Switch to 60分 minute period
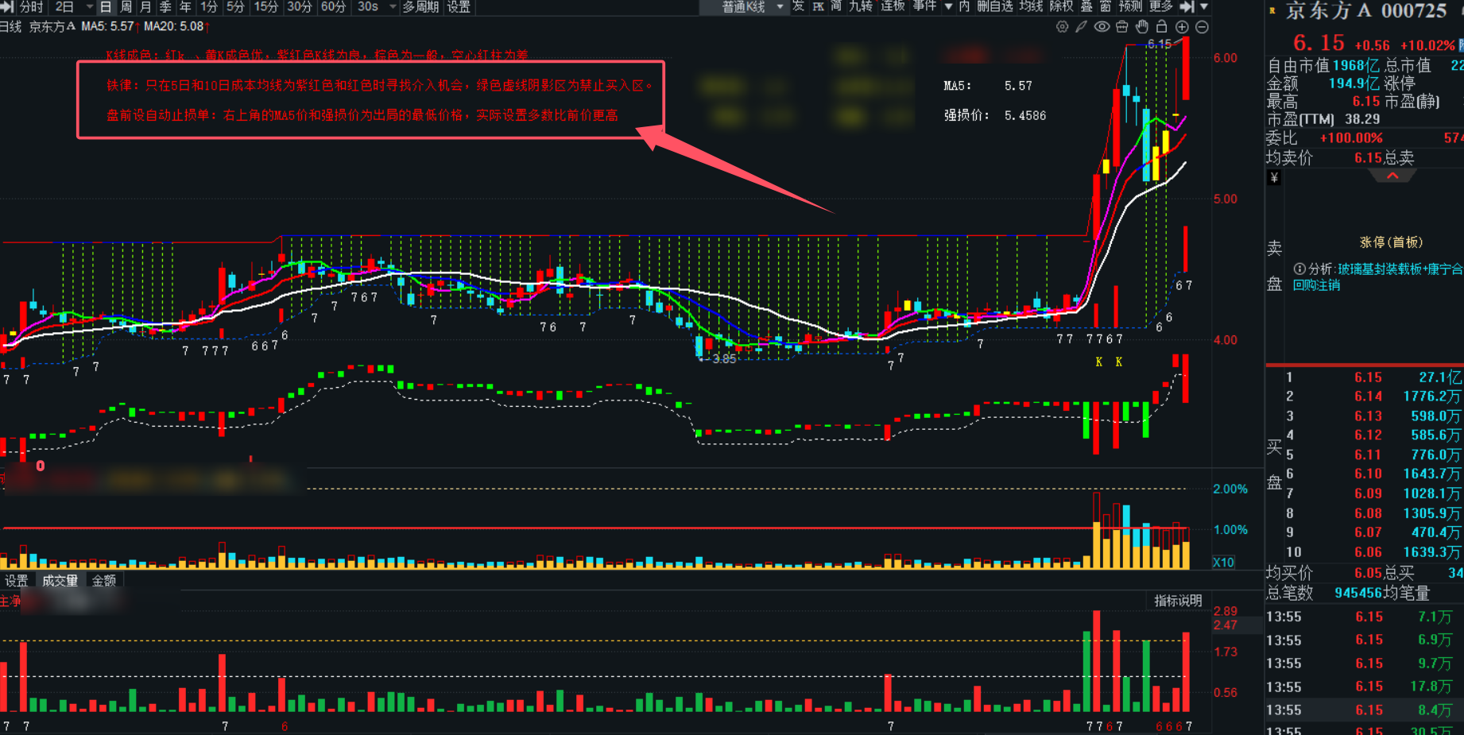Image resolution: width=1464 pixels, height=735 pixels. 334,7
